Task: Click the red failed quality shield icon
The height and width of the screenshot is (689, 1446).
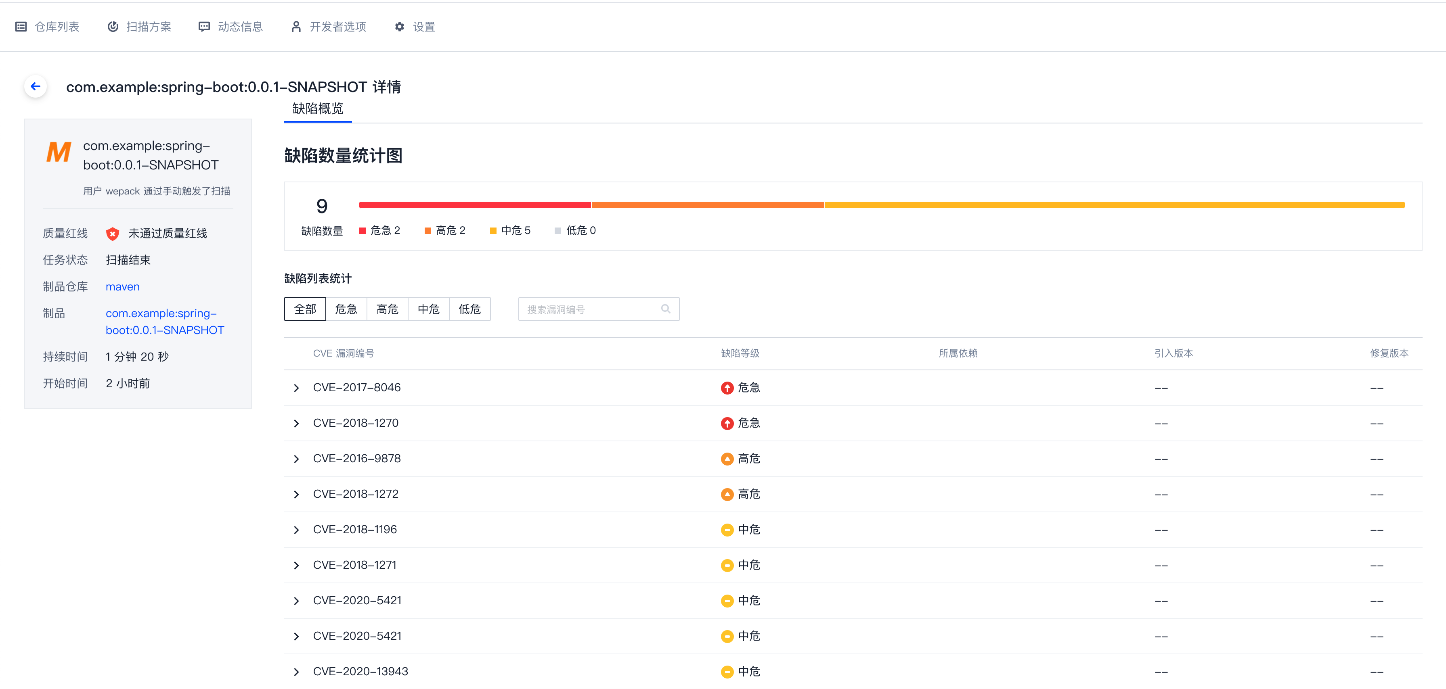Action: coord(112,234)
